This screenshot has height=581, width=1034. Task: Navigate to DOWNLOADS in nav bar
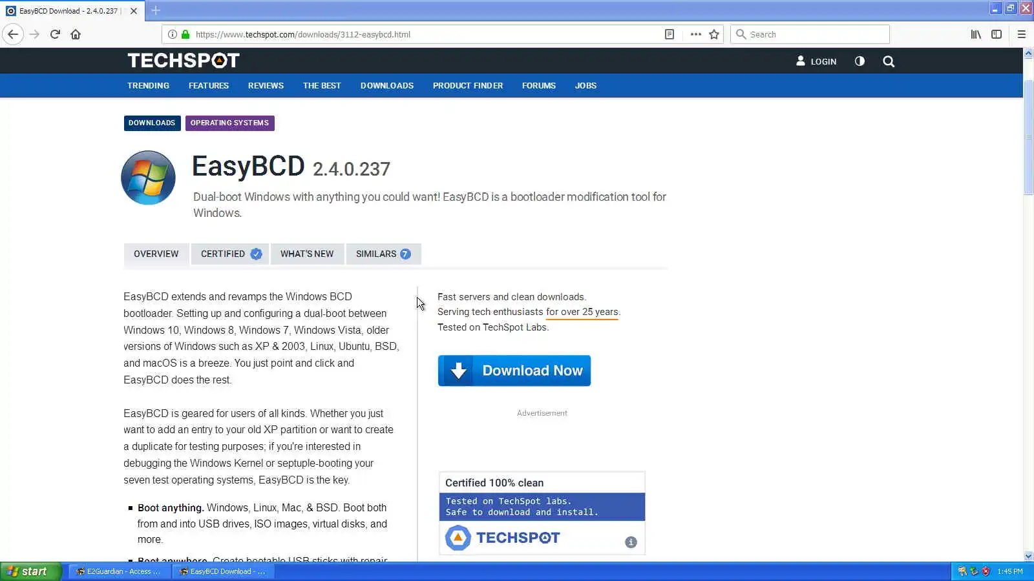click(387, 85)
